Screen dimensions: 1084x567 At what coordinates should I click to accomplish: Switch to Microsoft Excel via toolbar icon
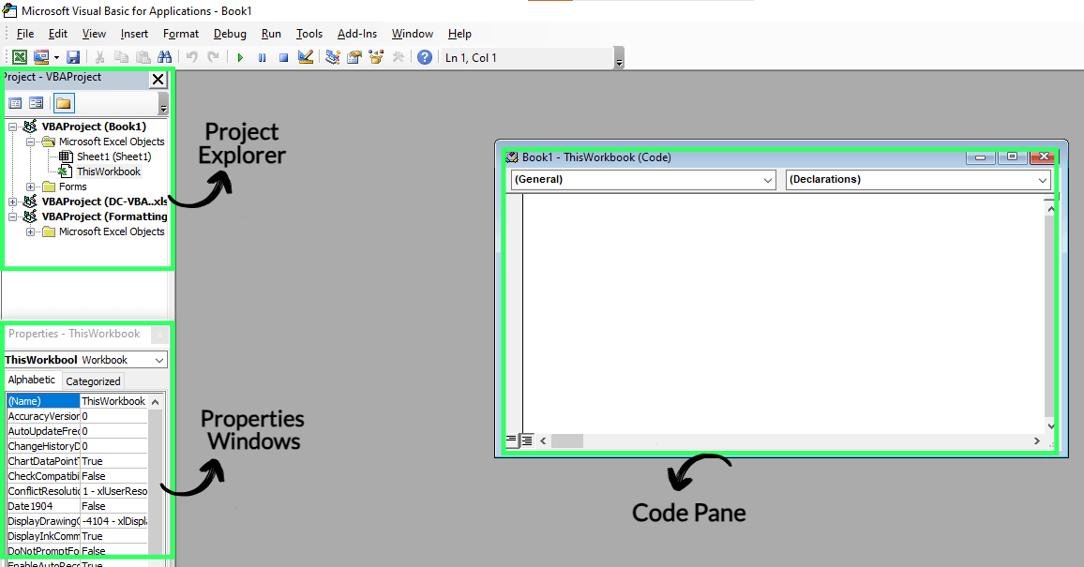coord(19,56)
